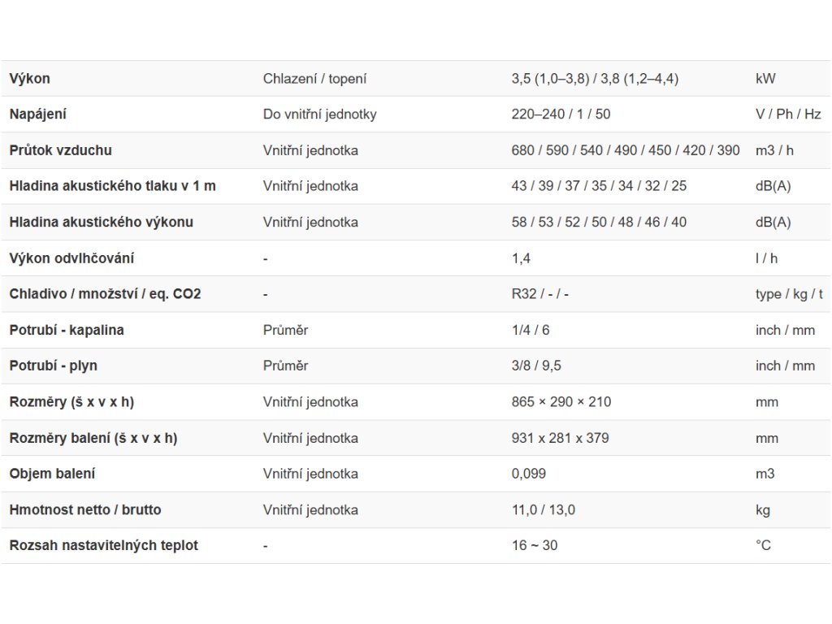832x624 pixels.
Task: Click the "Potrubí - kapalina" row label
Action: 67,330
